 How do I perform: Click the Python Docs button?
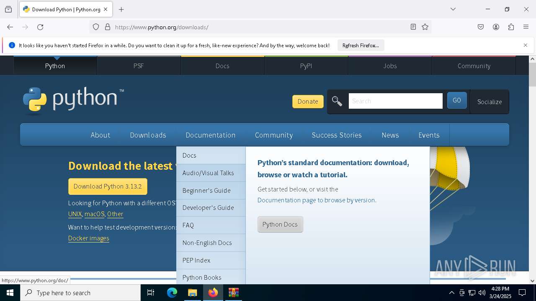(280, 224)
